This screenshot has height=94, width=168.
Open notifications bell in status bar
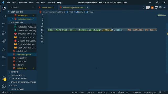point(165,92)
